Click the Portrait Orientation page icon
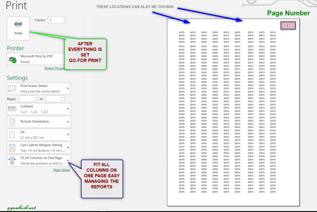Viewport: 317px width, 212px height. coord(12,122)
